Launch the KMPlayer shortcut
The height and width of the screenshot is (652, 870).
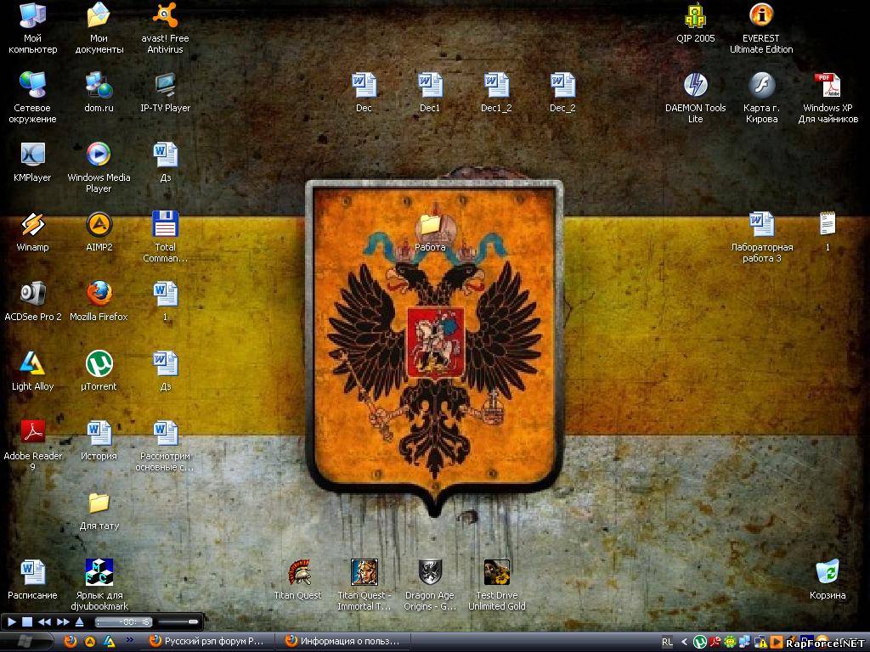32,162
